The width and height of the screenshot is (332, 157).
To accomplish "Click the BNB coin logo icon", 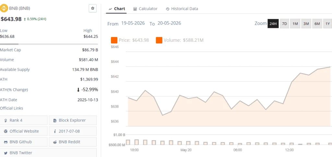I will coord(4,8).
